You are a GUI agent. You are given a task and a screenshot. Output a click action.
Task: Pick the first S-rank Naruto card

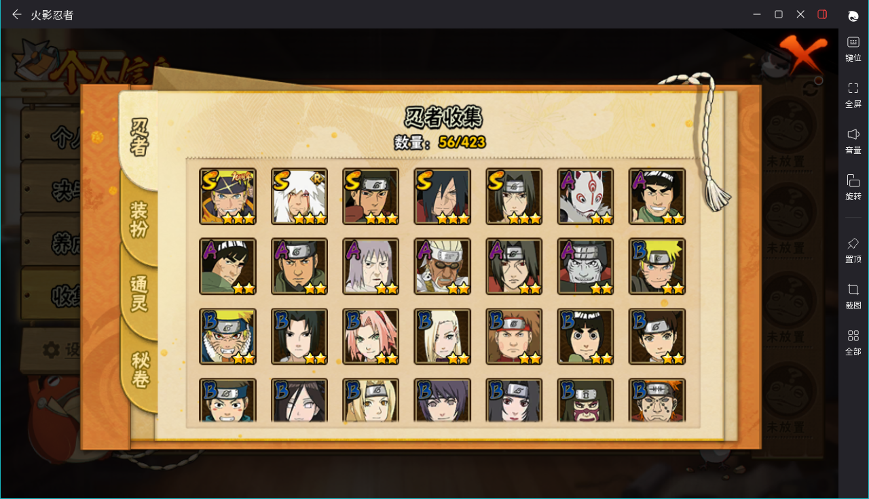227,196
